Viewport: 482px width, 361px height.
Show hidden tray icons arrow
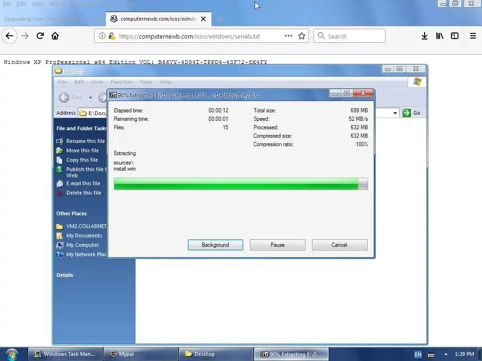coord(446,354)
